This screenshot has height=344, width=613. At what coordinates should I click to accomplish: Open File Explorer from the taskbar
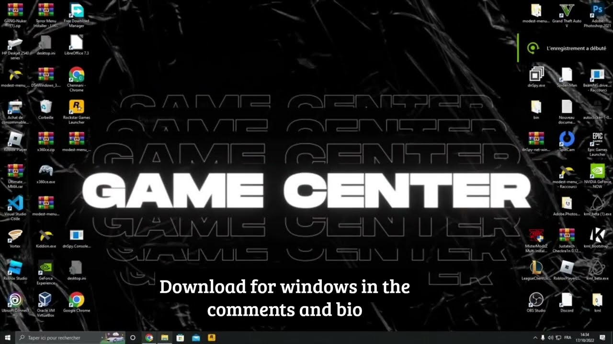[x=164, y=338]
